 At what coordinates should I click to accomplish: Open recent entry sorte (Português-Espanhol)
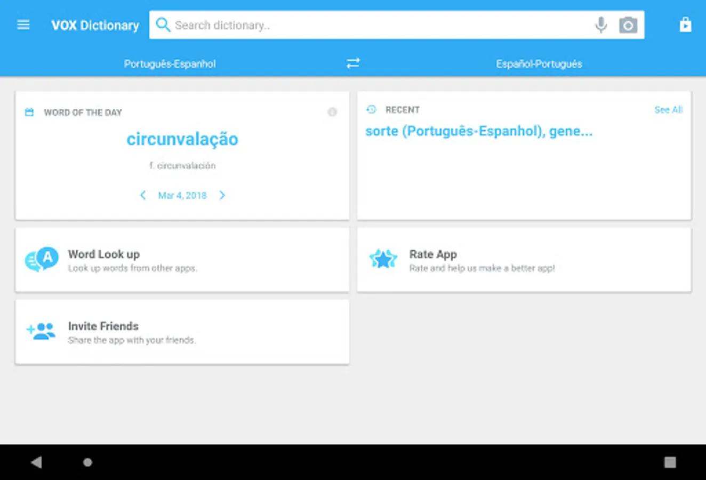pos(479,131)
